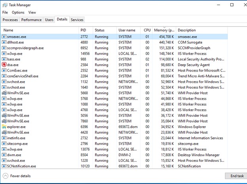
Task: Click the 693672.dom user of explorer.exe
Action: [128, 127]
